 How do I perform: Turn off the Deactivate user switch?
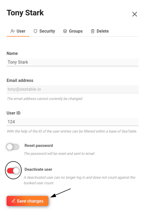[x=13, y=171]
